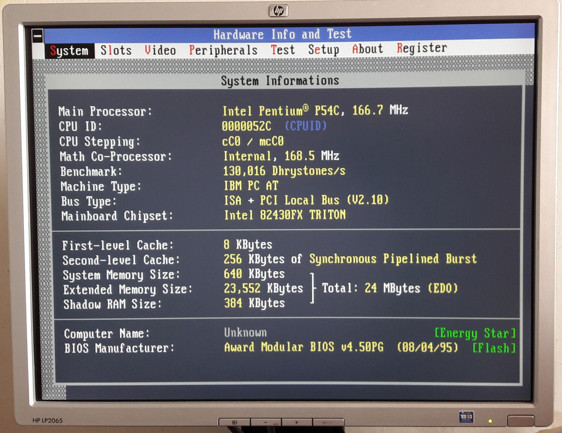This screenshot has width=562, height=433.
Task: Select '23,552 KBytes' extended memory value
Action: click(264, 288)
